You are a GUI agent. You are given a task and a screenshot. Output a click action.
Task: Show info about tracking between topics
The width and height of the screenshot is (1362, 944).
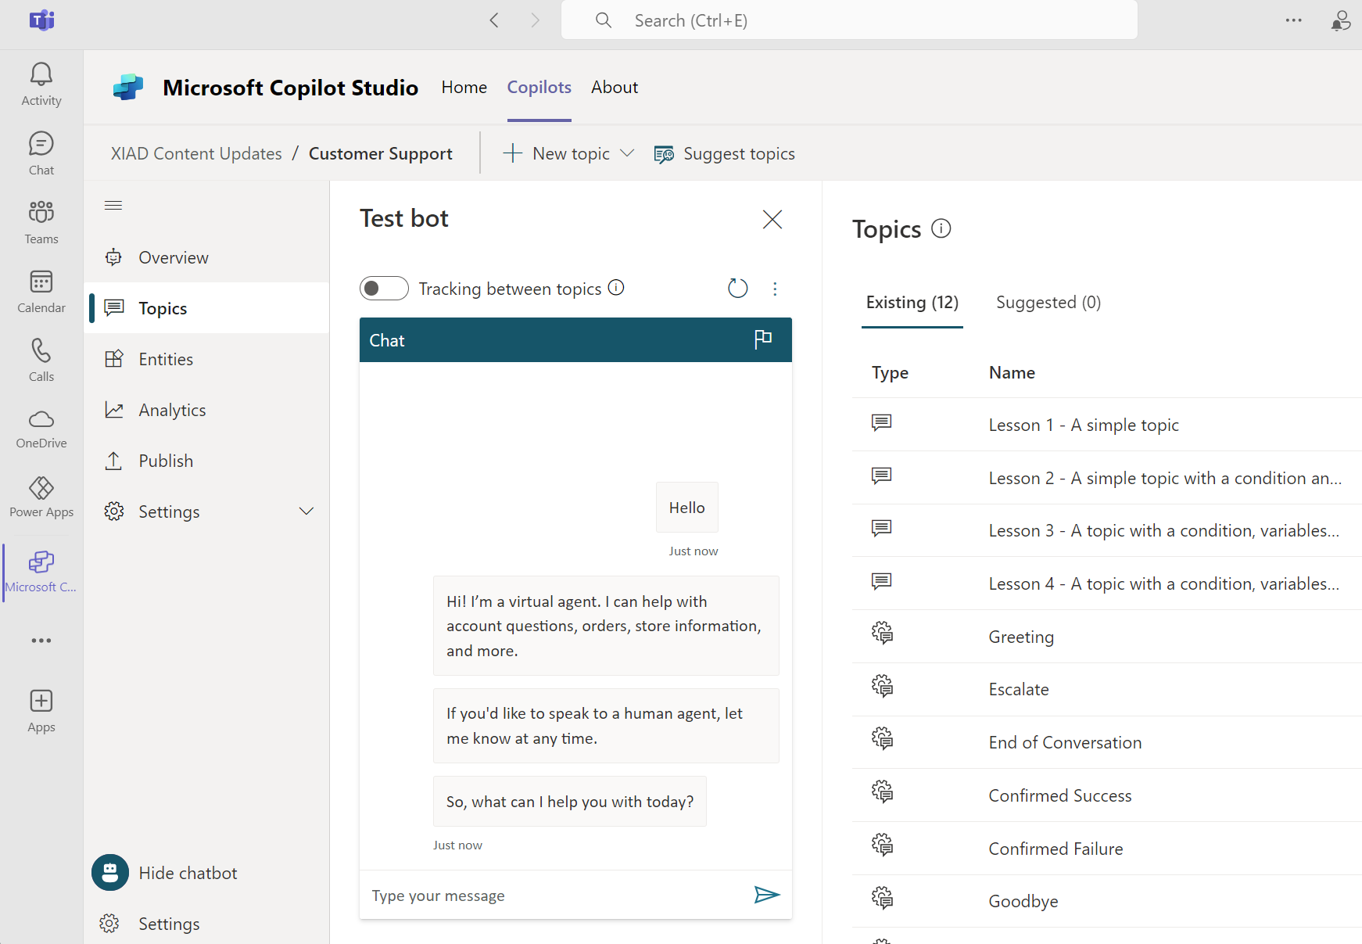pos(616,288)
